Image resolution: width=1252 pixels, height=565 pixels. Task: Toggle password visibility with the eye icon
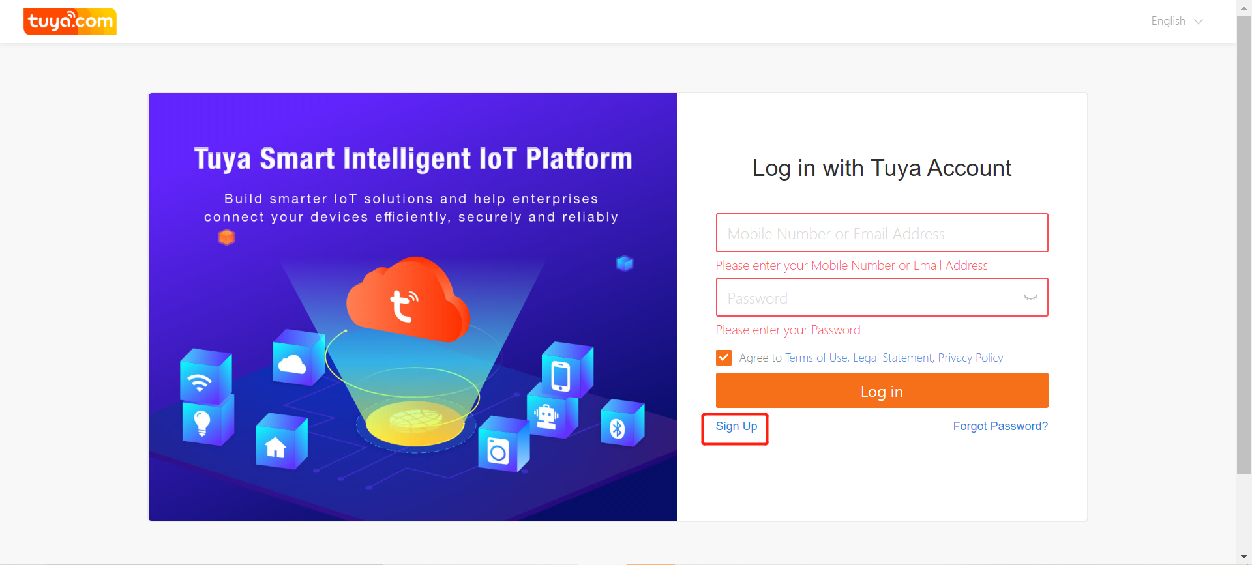coord(1030,297)
